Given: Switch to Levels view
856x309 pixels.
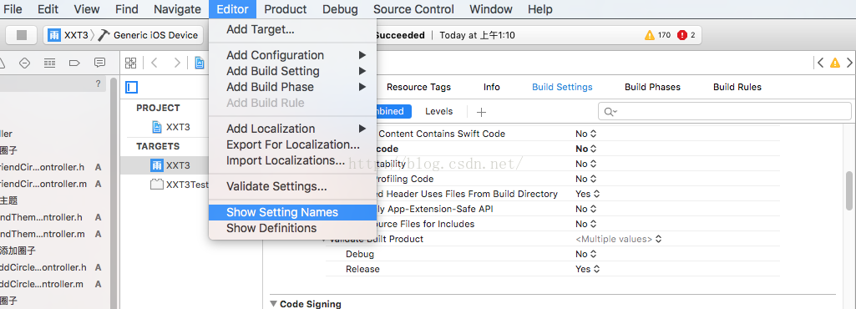Looking at the screenshot, I should click(439, 111).
